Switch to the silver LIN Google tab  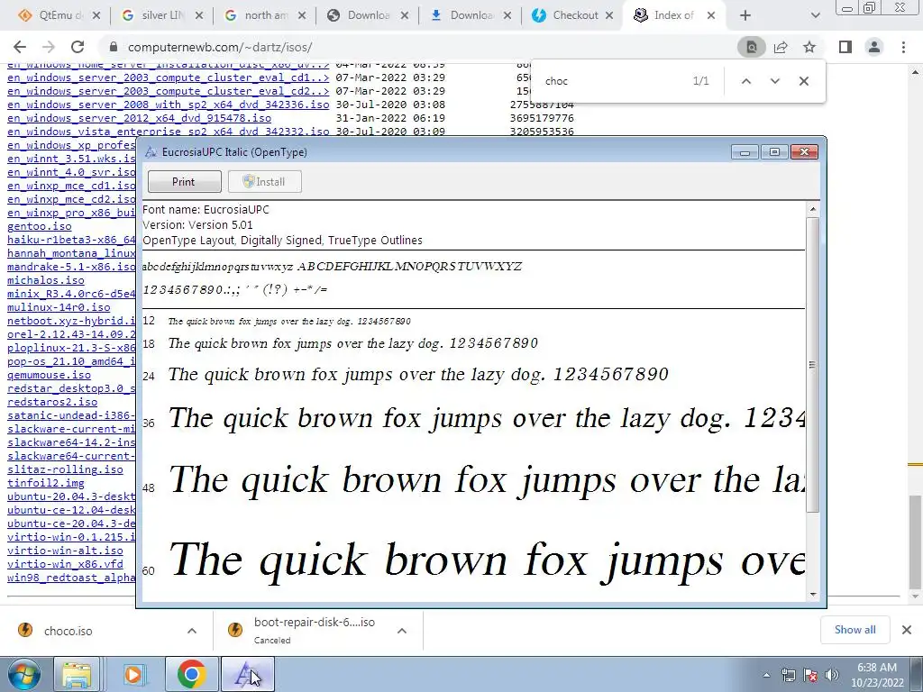160,15
